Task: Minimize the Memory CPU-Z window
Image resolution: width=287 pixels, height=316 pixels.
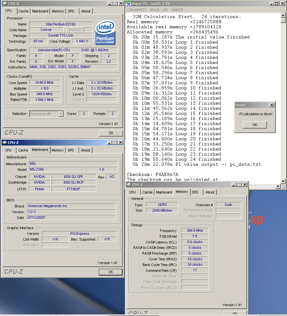Action: (234, 184)
